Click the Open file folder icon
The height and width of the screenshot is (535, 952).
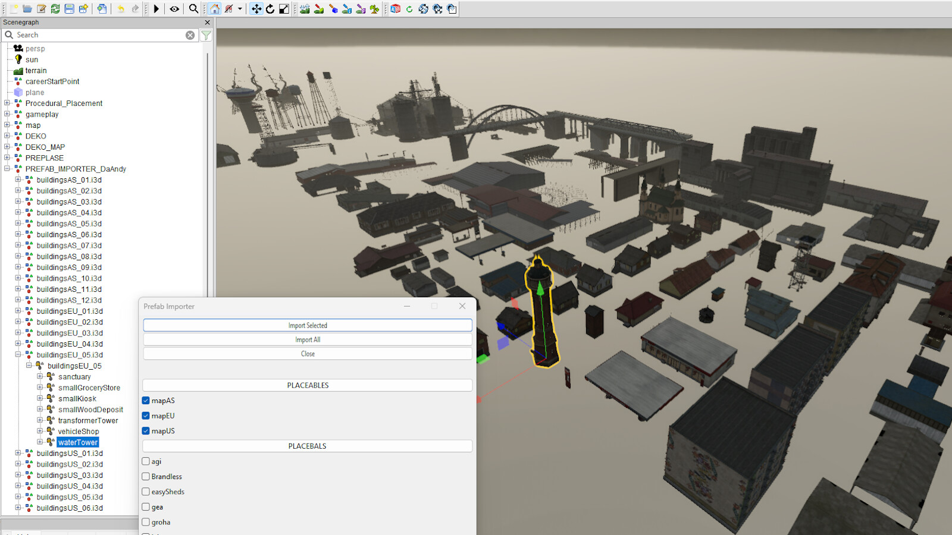(27, 9)
